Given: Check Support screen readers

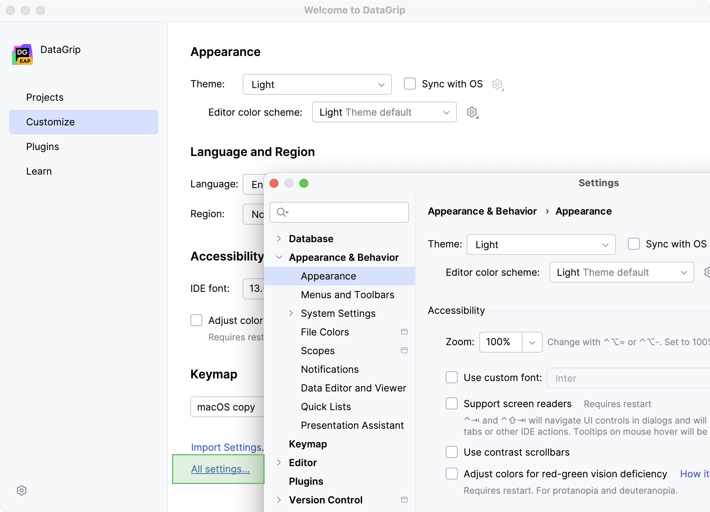Looking at the screenshot, I should tap(451, 403).
